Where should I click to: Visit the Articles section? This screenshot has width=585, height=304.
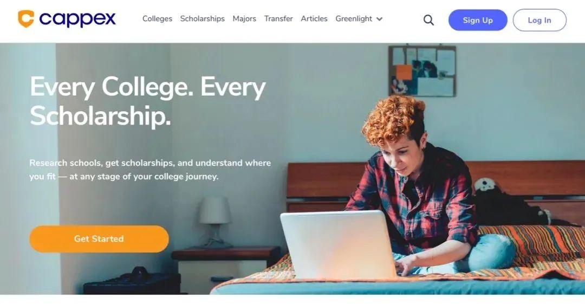tap(314, 18)
